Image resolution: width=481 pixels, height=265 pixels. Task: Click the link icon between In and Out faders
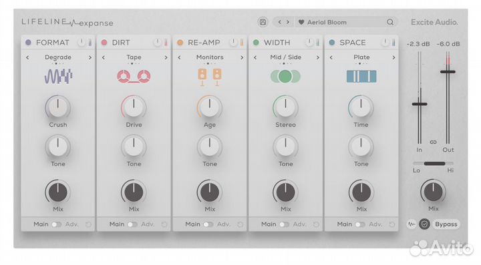click(433, 142)
